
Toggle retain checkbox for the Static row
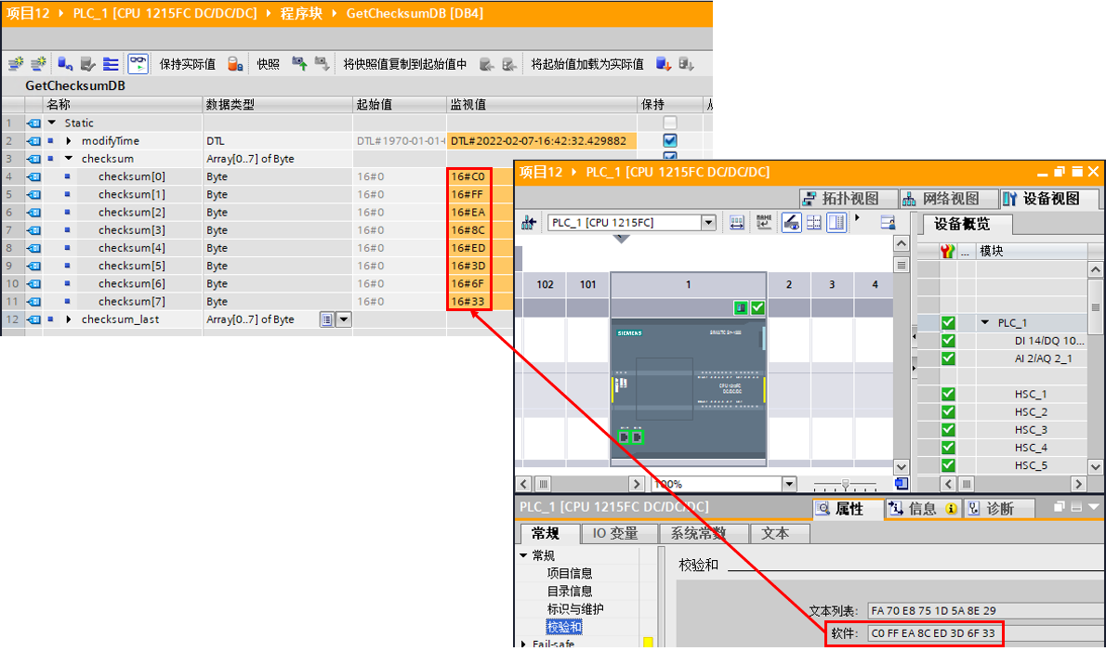click(x=670, y=124)
